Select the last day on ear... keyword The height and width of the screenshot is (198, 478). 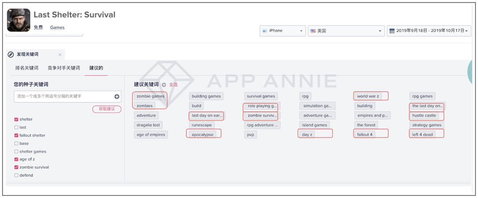pos(206,116)
